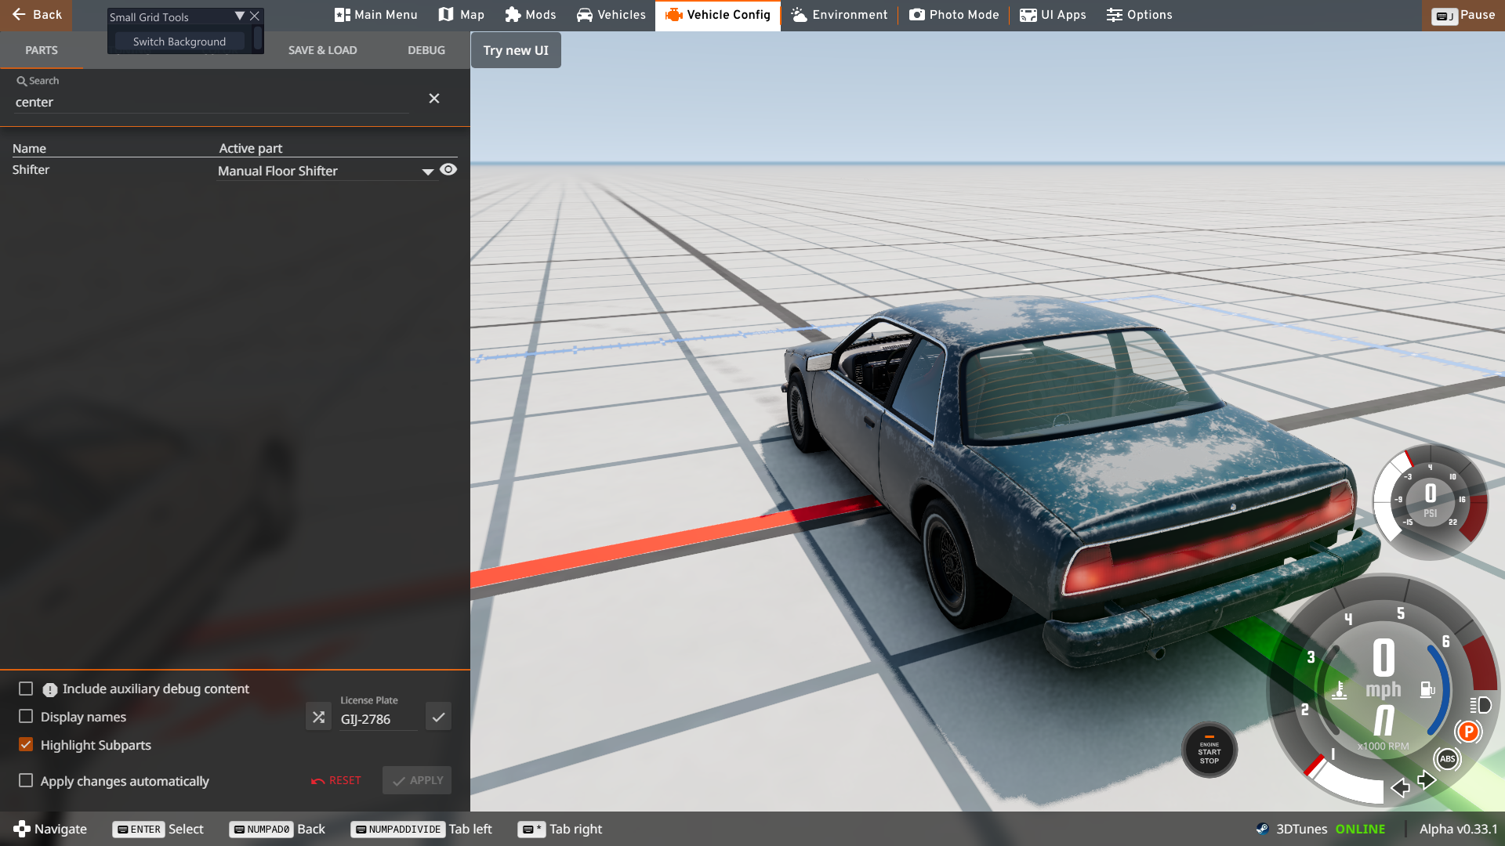1505x846 pixels.
Task: Open the Mods menu
Action: tap(531, 15)
